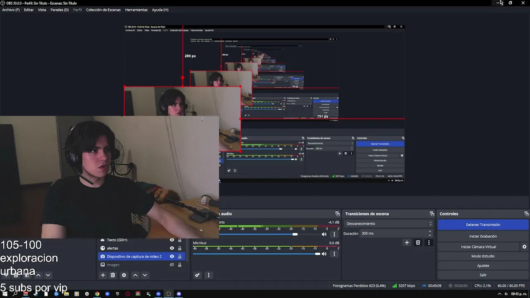Toggle the lock on Texto (GDI+)
This screenshot has width=530, height=298.
tap(180, 240)
